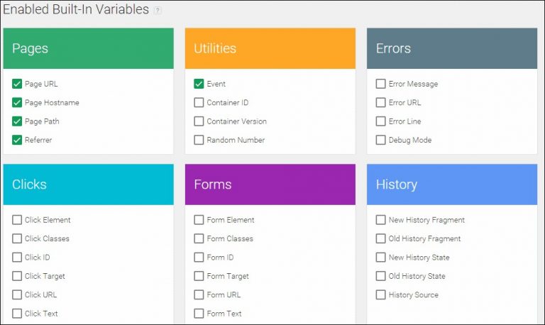Uncheck the Page URL checkbox

click(17, 84)
